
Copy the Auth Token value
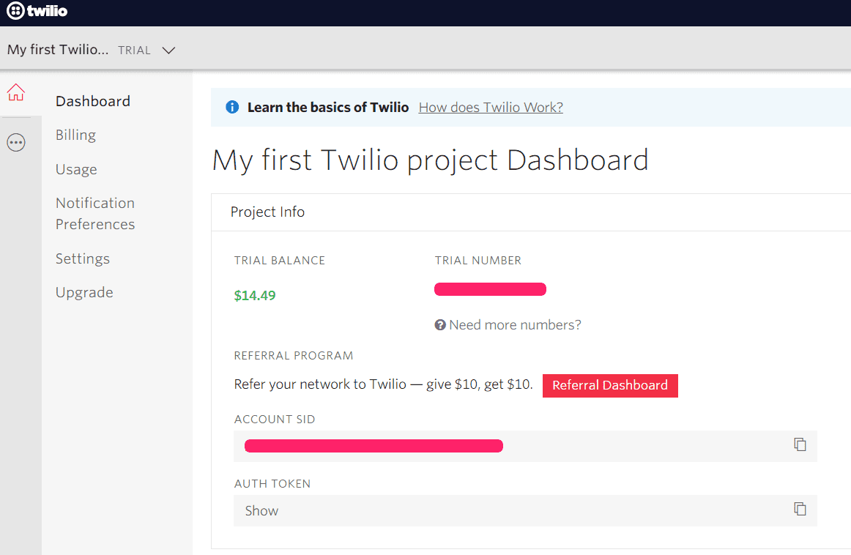click(800, 509)
